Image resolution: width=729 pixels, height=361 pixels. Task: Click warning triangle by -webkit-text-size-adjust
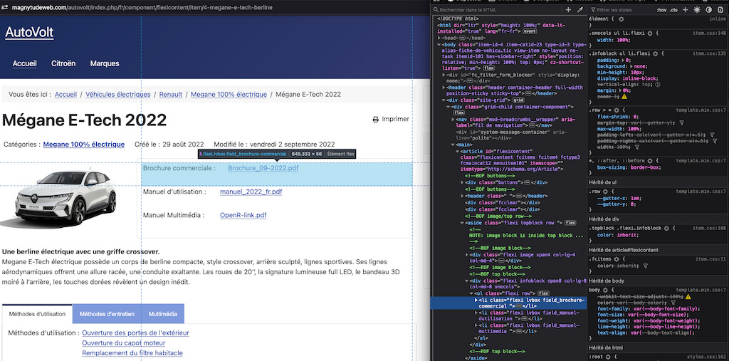[x=688, y=296]
